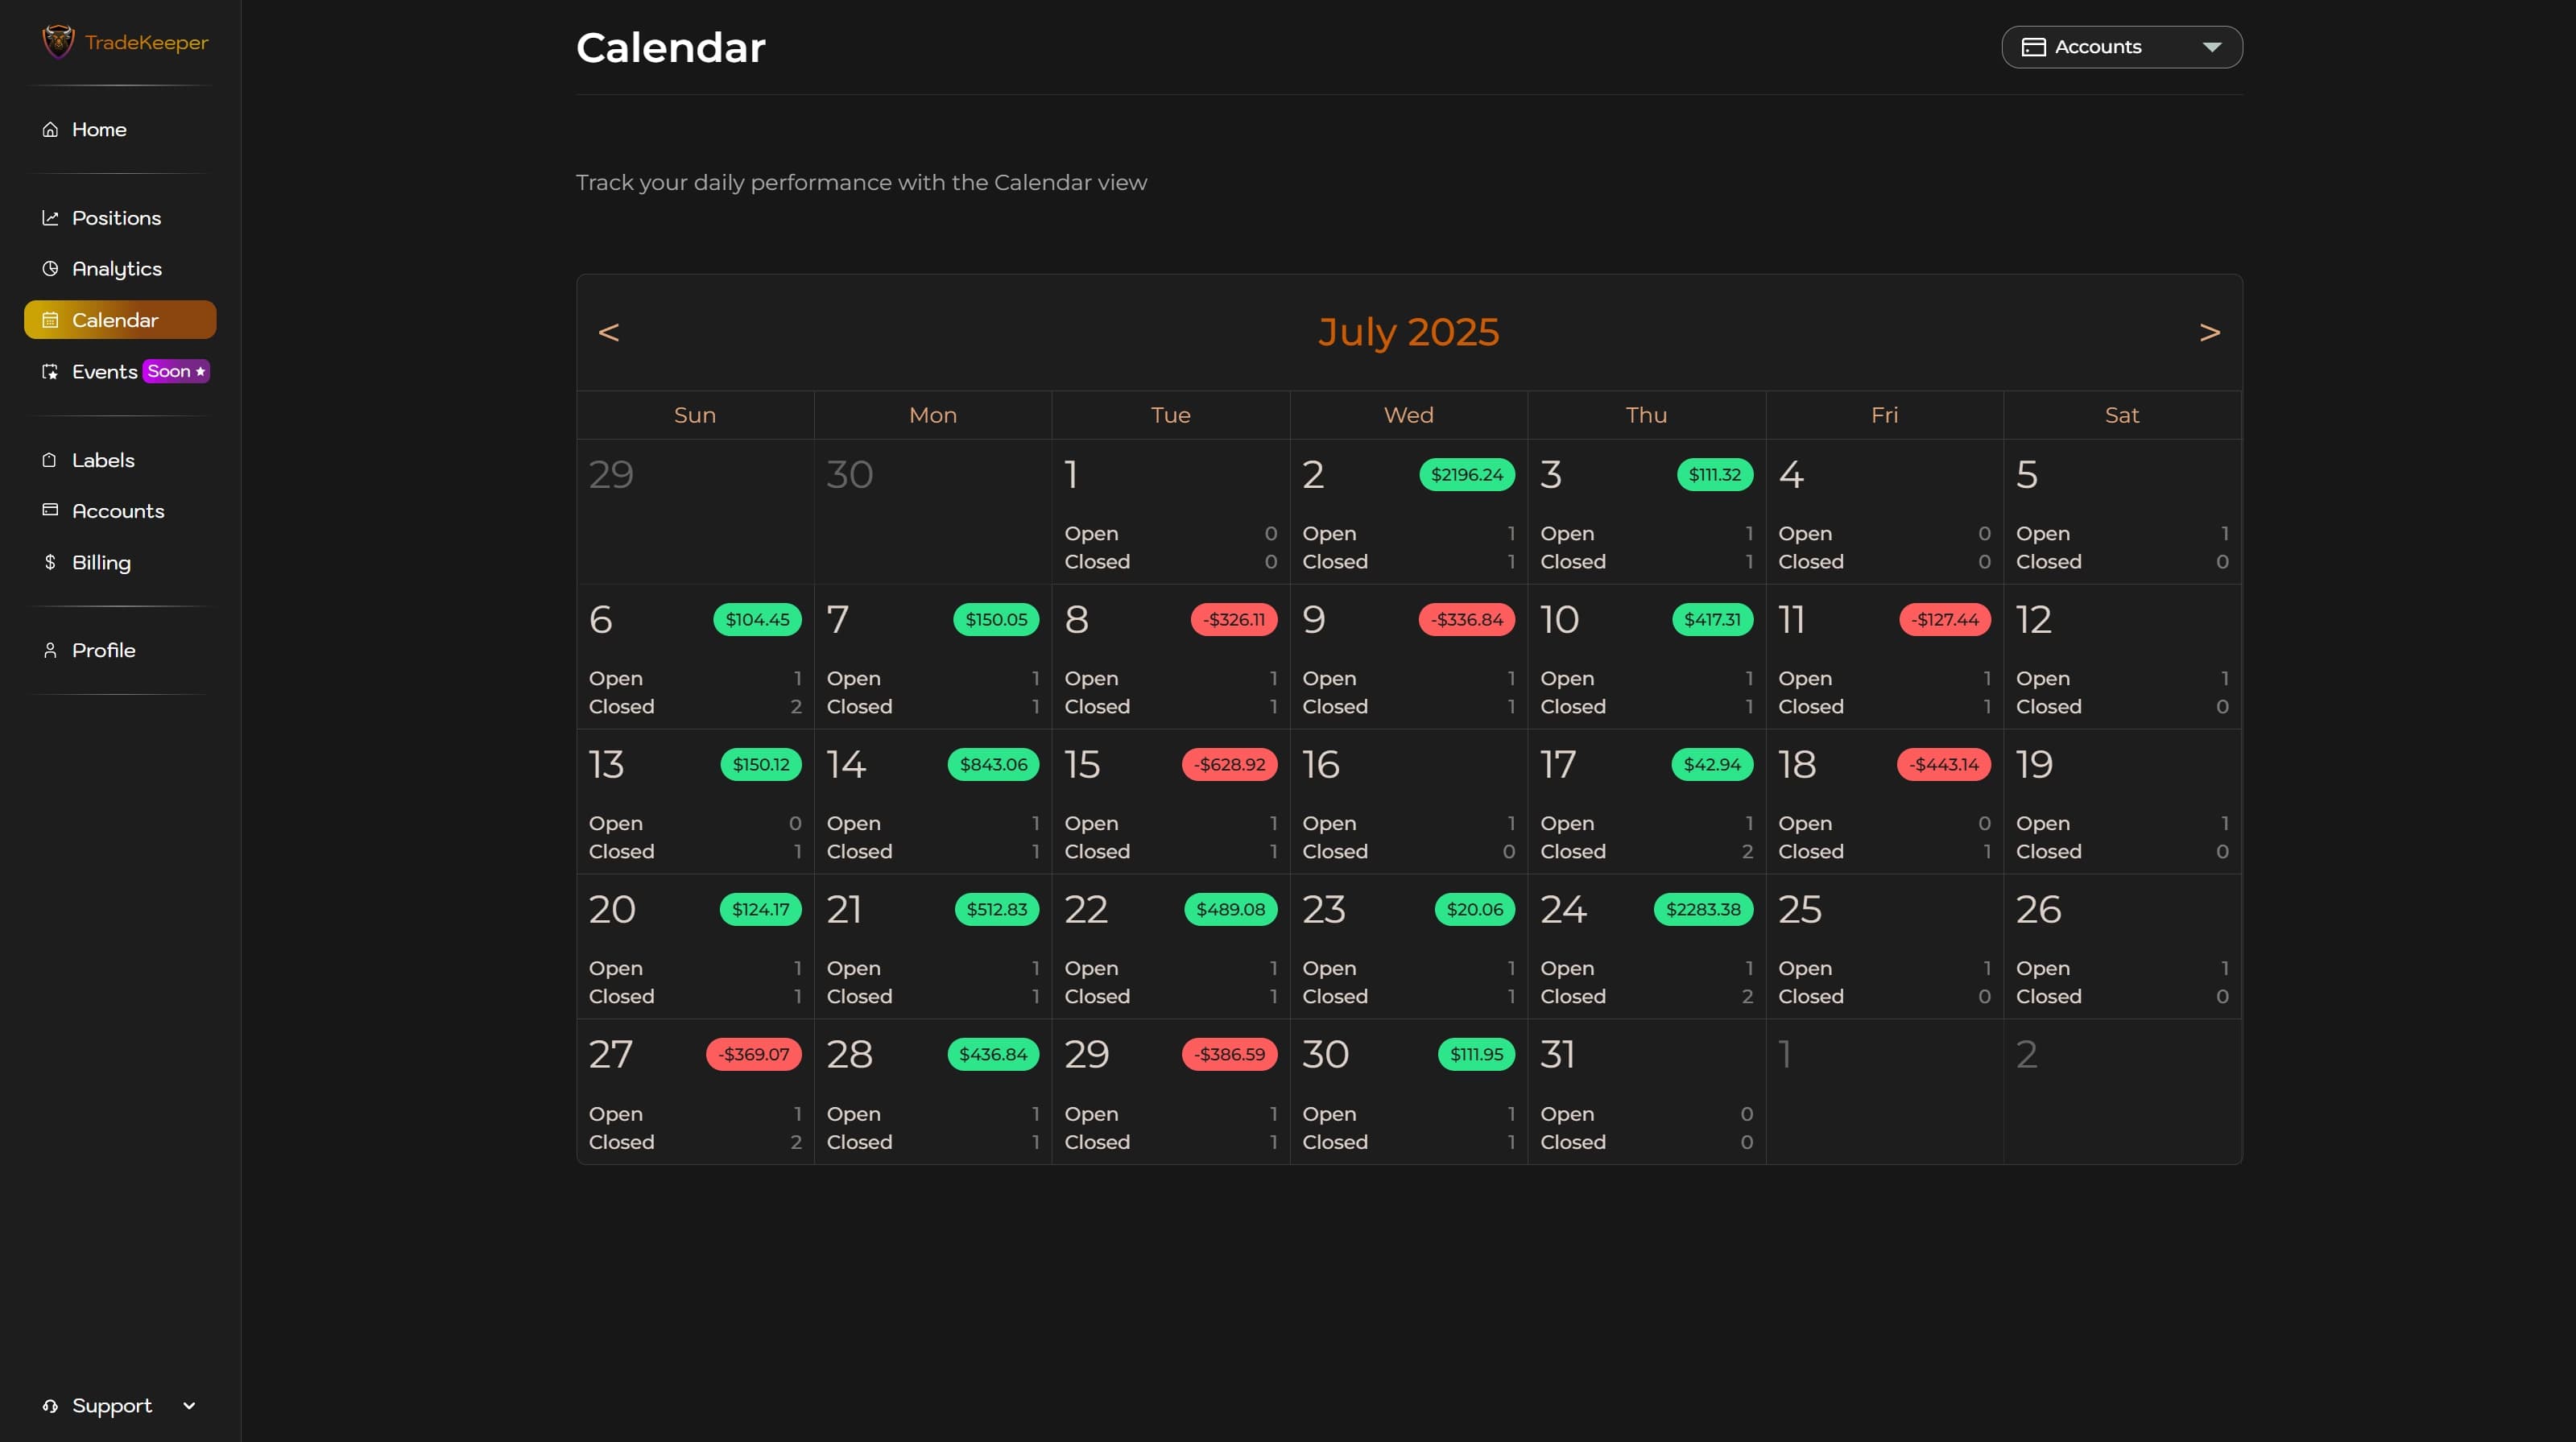Click the Calendar icon in sidebar
This screenshot has height=1442, width=2576.
tap(51, 320)
